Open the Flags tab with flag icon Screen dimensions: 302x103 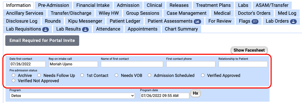pyautogui.click(x=248, y=21)
